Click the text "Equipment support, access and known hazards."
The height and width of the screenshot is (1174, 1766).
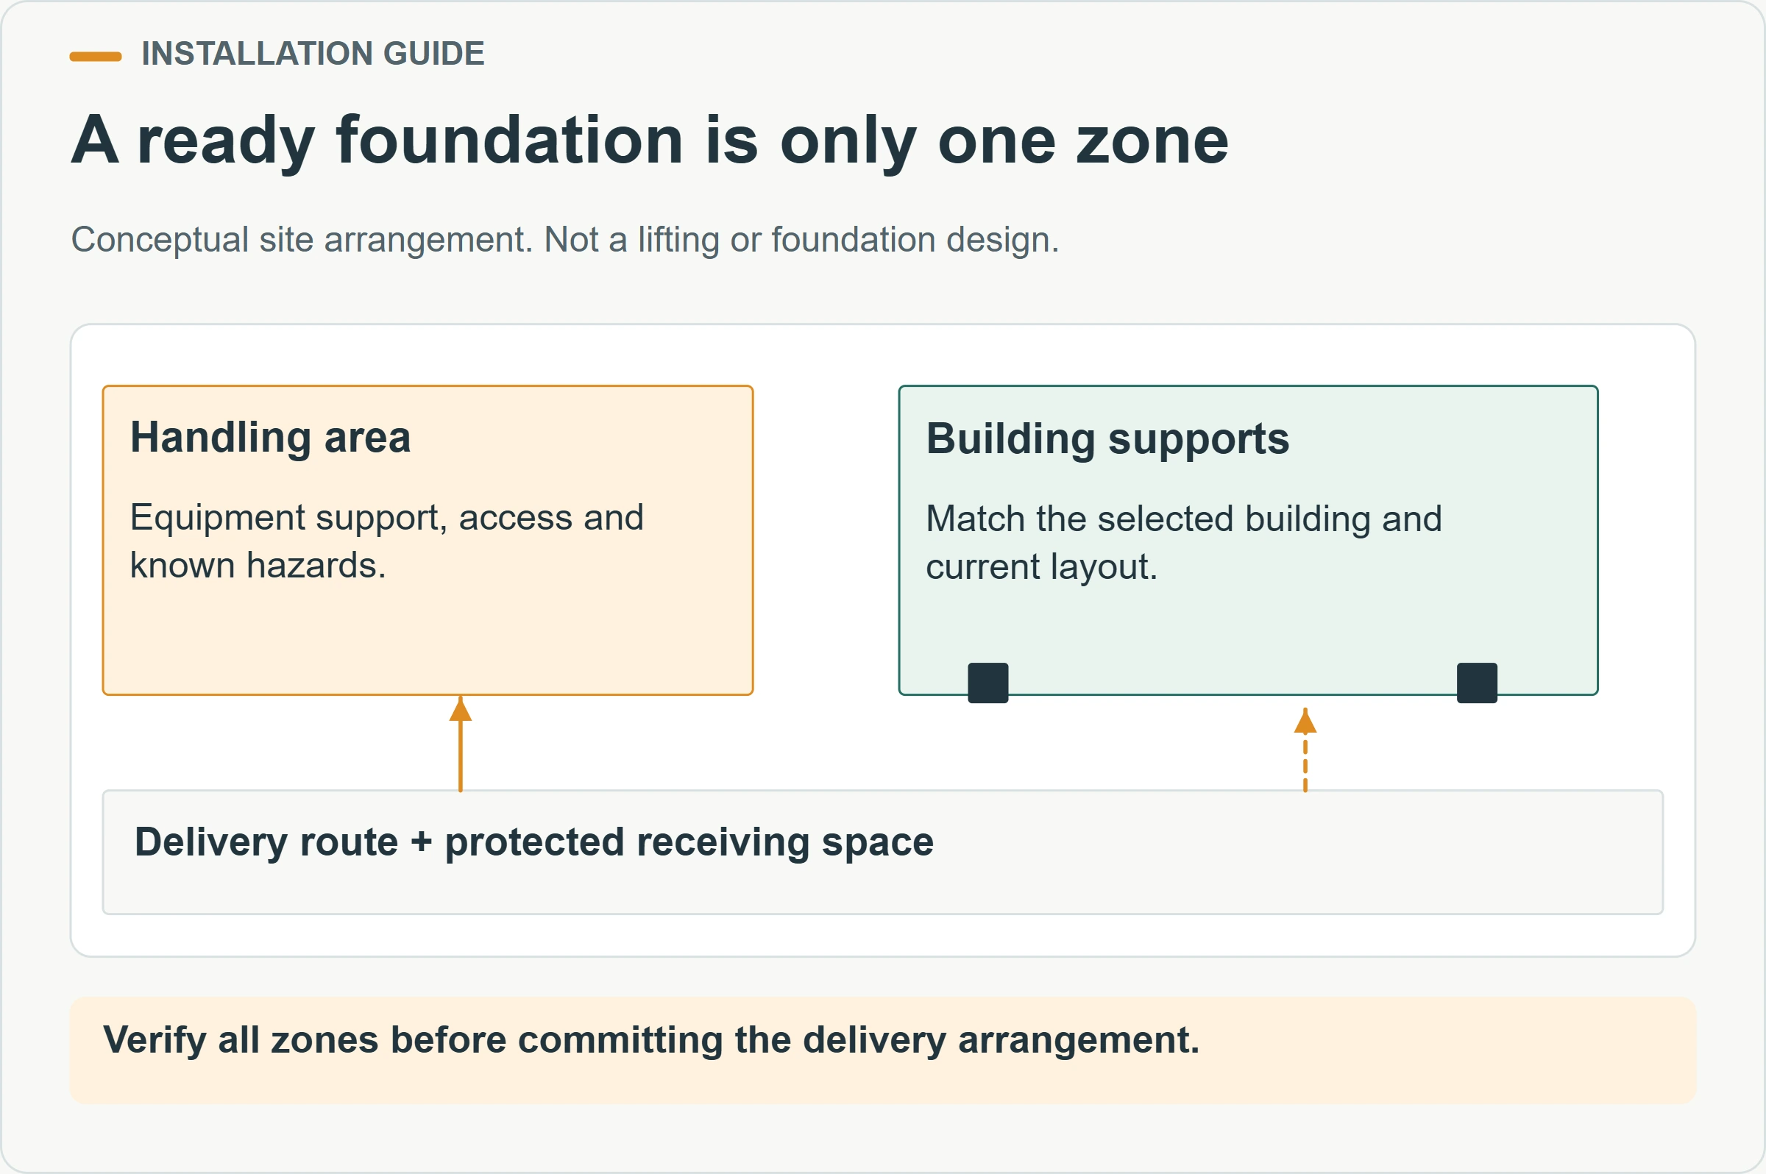(386, 541)
